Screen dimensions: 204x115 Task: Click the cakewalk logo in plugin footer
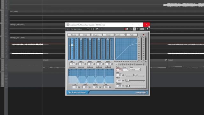(141, 93)
